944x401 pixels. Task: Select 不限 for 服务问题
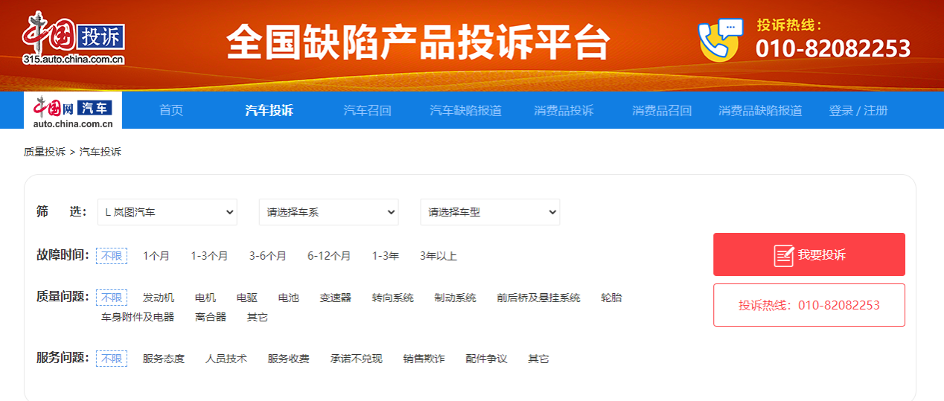coord(112,359)
